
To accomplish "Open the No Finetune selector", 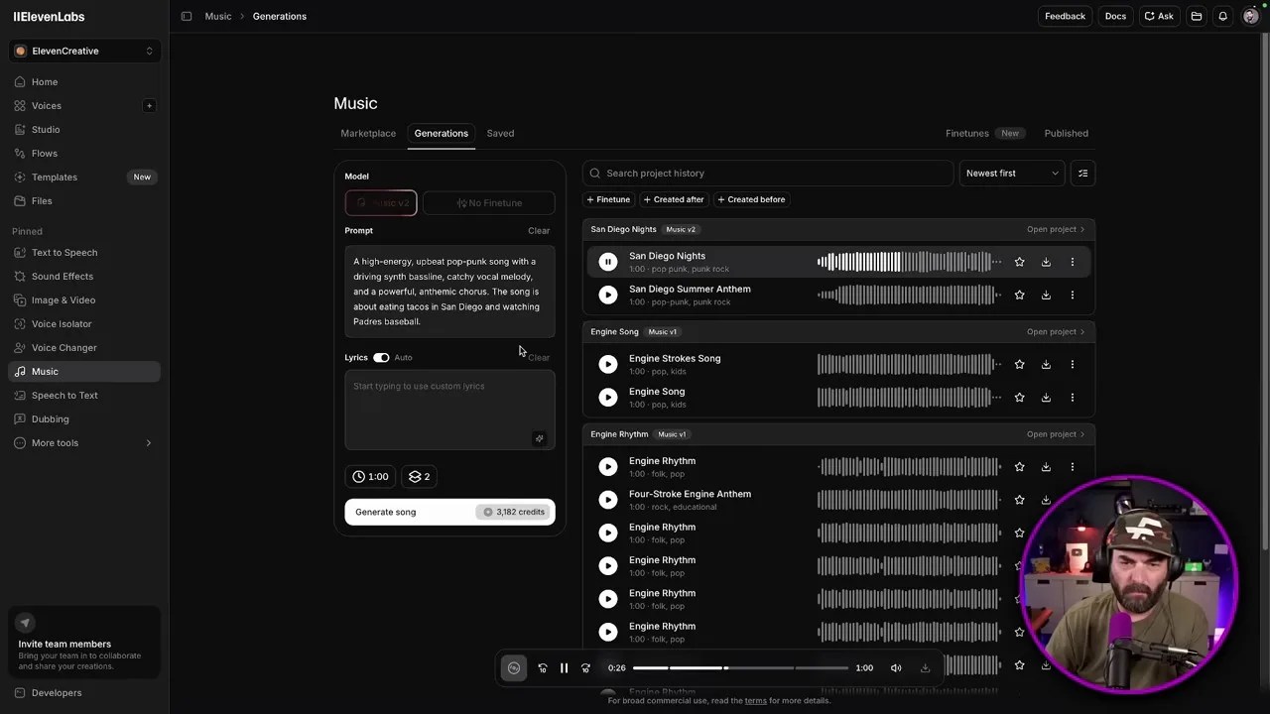I will 489,203.
